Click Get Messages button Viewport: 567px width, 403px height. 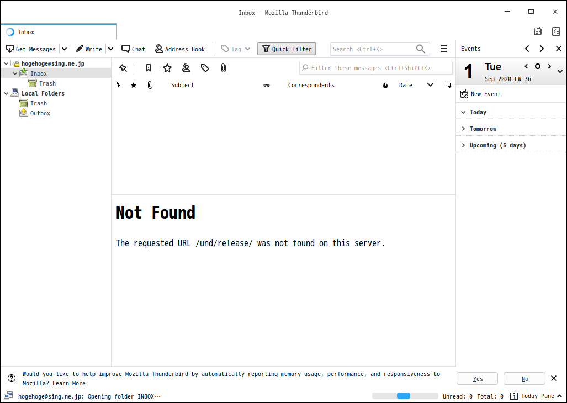coord(31,49)
